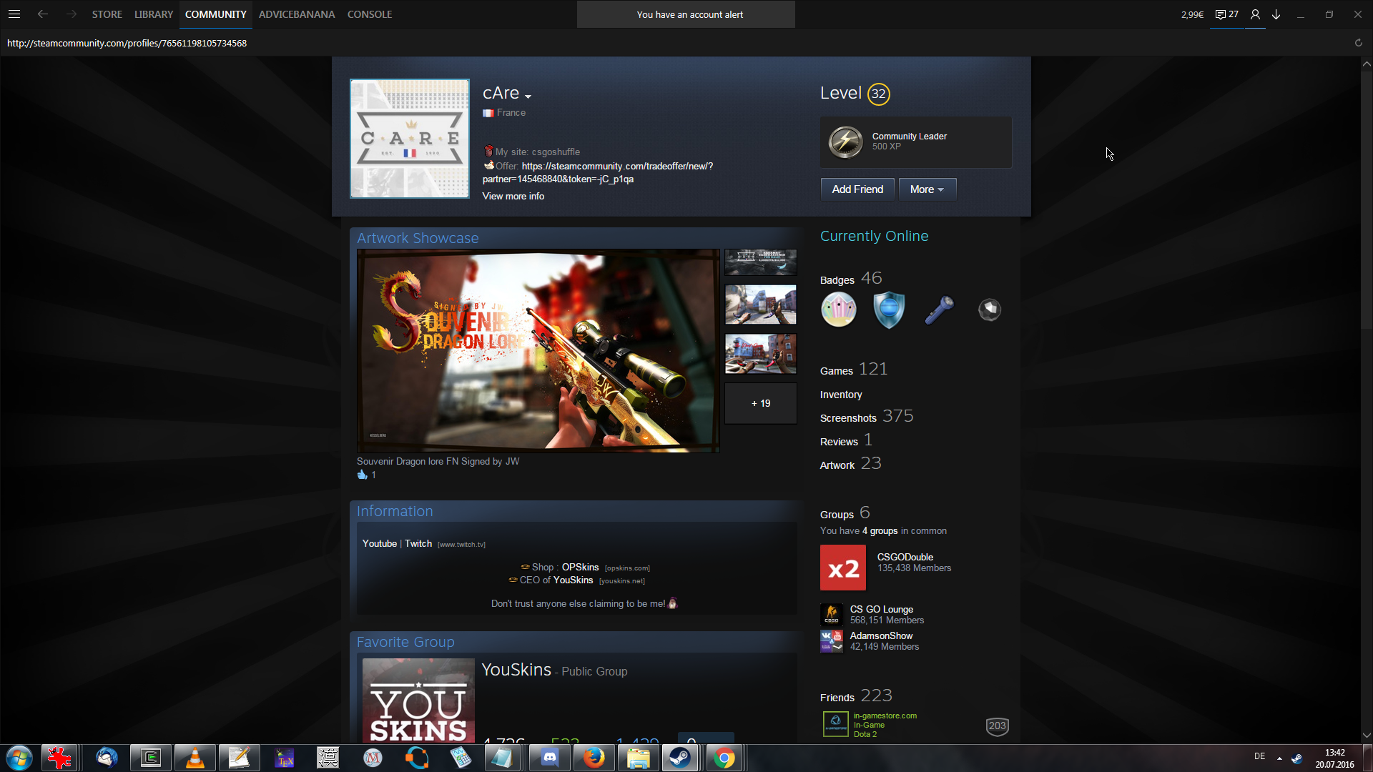Open the LIBRARY tab
The width and height of the screenshot is (1373, 772).
[x=153, y=14]
